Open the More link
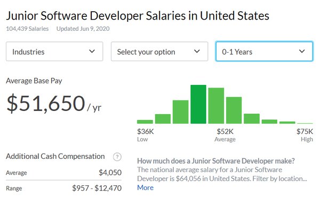This screenshot has height=197, width=321. tap(146, 187)
